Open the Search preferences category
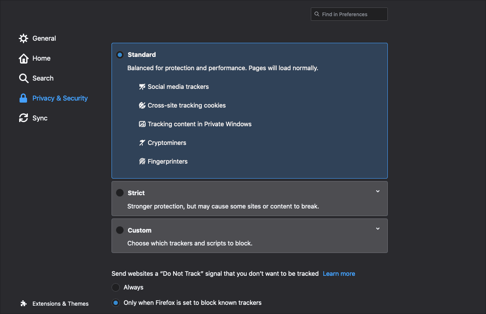Image resolution: width=486 pixels, height=314 pixels. coord(36,78)
